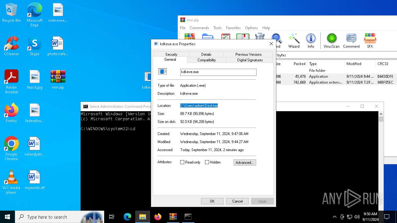Screen dimensions: 397x223
Task: Open WinRAR File menu
Action: pos(183,28)
